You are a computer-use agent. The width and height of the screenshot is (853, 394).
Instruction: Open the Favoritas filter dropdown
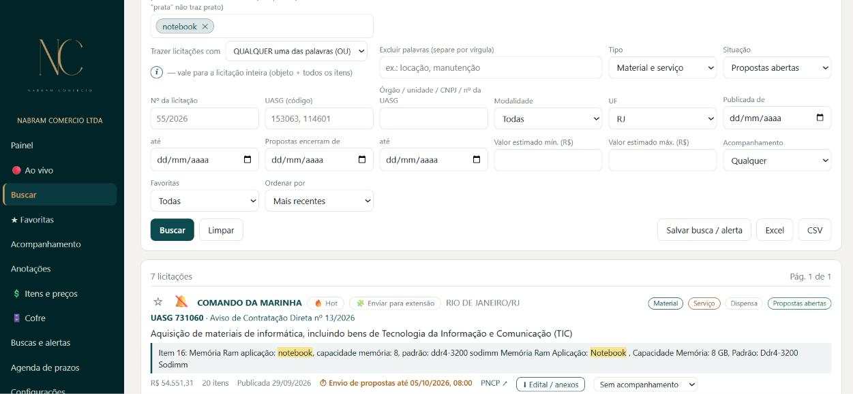pos(205,201)
